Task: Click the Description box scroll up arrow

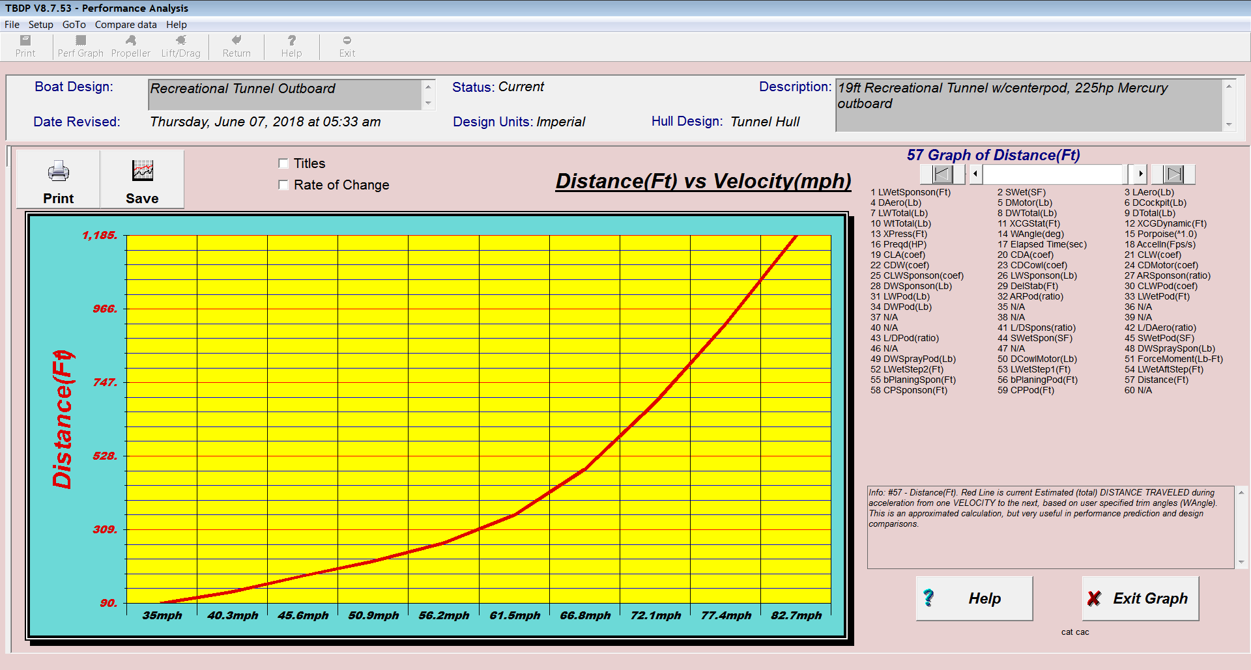Action: (1229, 87)
